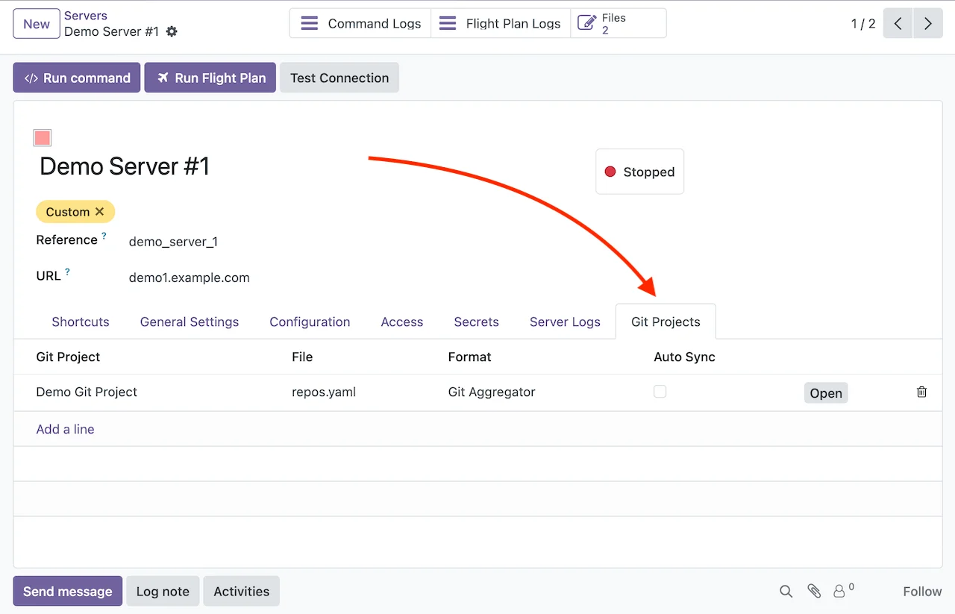Click the gear icon next to Demo Server #1
The image size is (955, 614).
click(172, 31)
